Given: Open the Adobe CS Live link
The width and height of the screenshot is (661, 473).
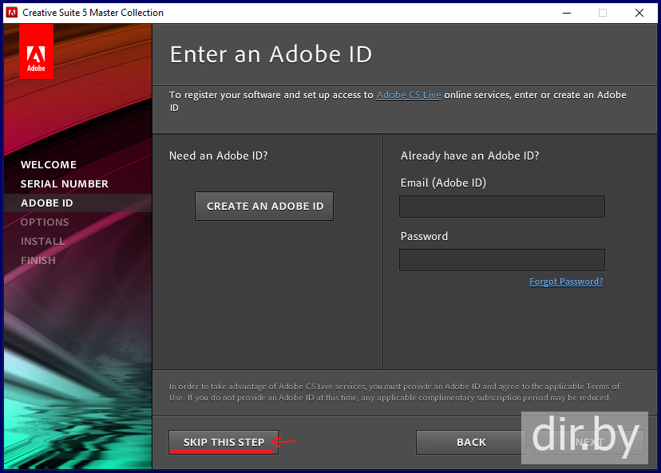Looking at the screenshot, I should 409,95.
